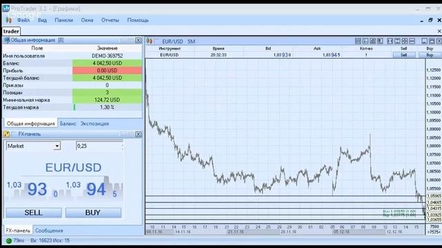Screen dimensions: 442x248
Task: Click the Поле column header
Action: pos(37,48)
